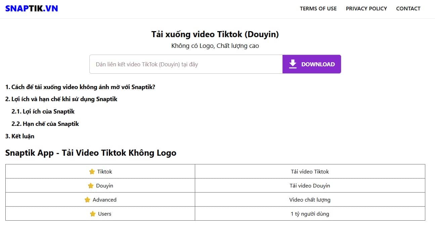
Task: Click the Video chất lượng table cell
Action: pos(310,200)
